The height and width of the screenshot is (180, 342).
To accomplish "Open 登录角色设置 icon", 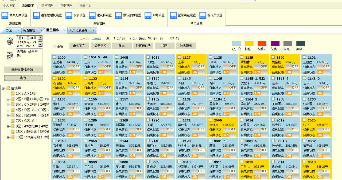I will (173, 15).
